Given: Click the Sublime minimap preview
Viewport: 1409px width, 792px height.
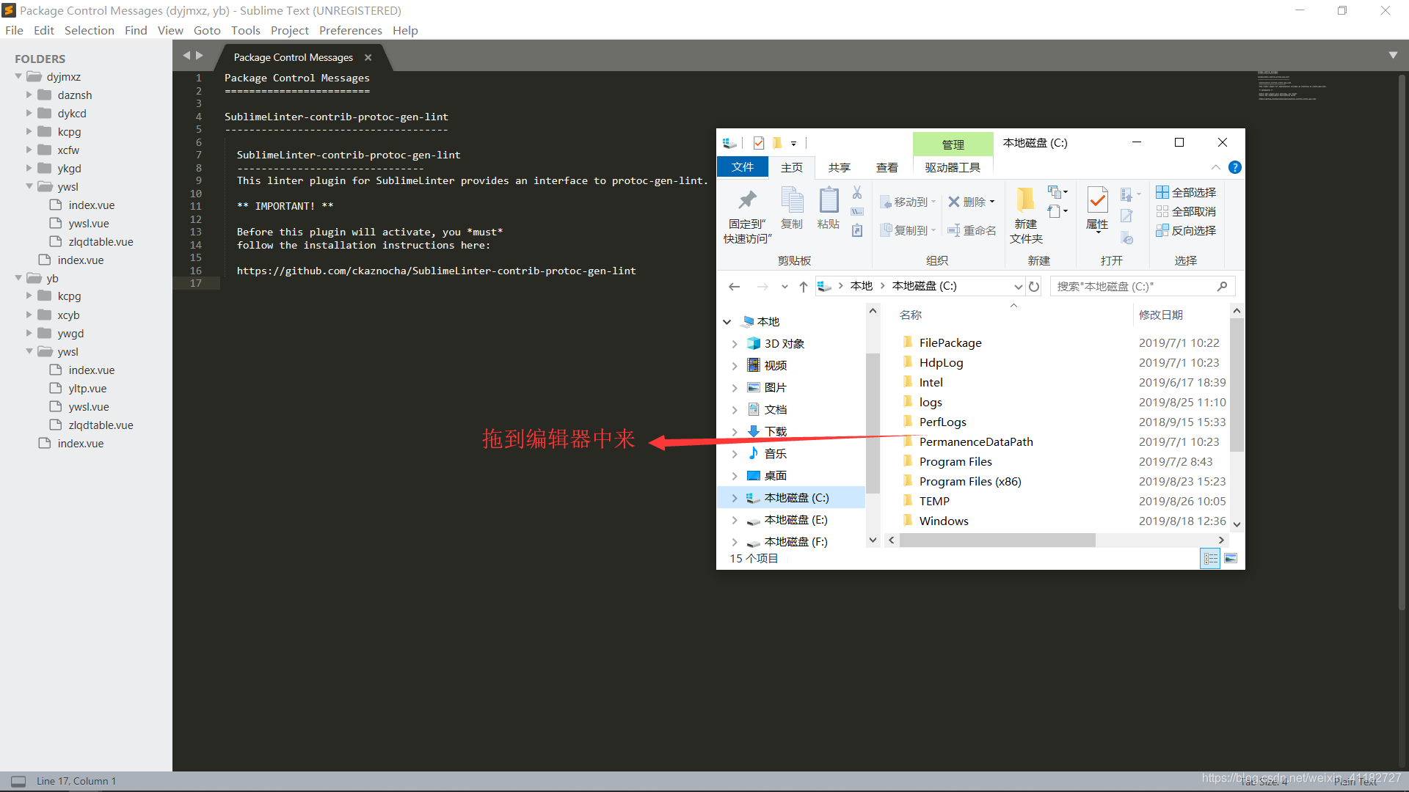Looking at the screenshot, I should pos(1292,86).
